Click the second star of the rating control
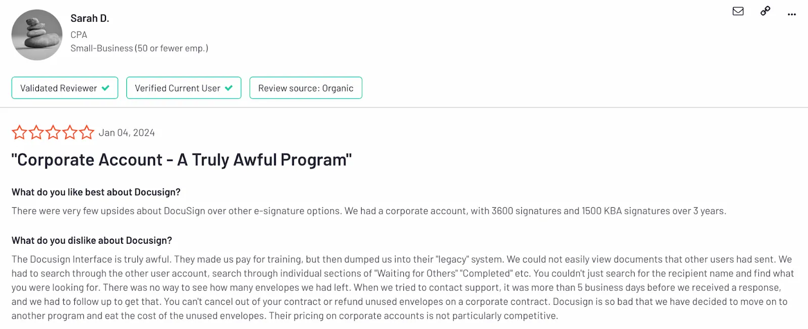This screenshot has width=808, height=329. tap(36, 132)
